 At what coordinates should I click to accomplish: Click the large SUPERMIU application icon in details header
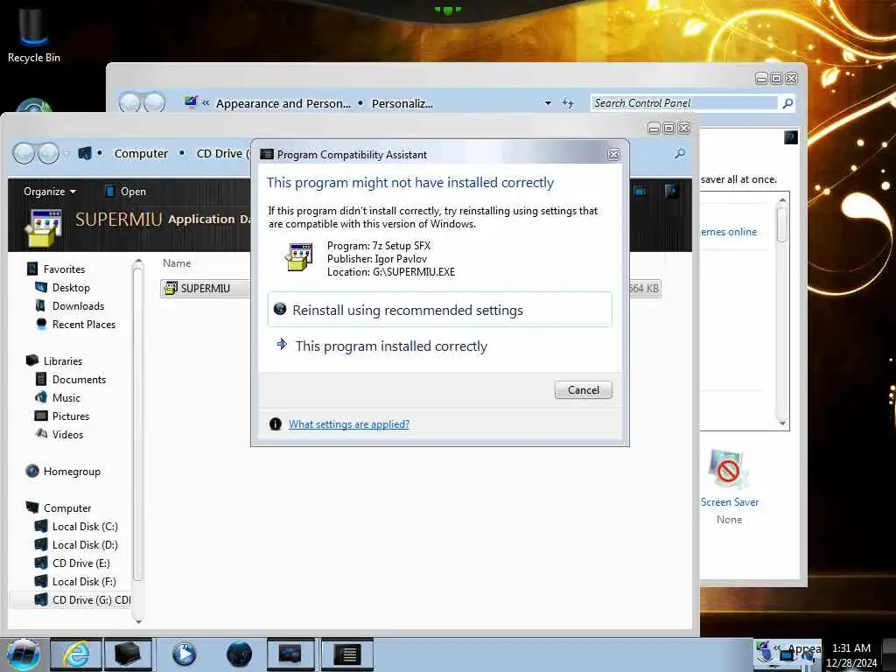pos(43,227)
